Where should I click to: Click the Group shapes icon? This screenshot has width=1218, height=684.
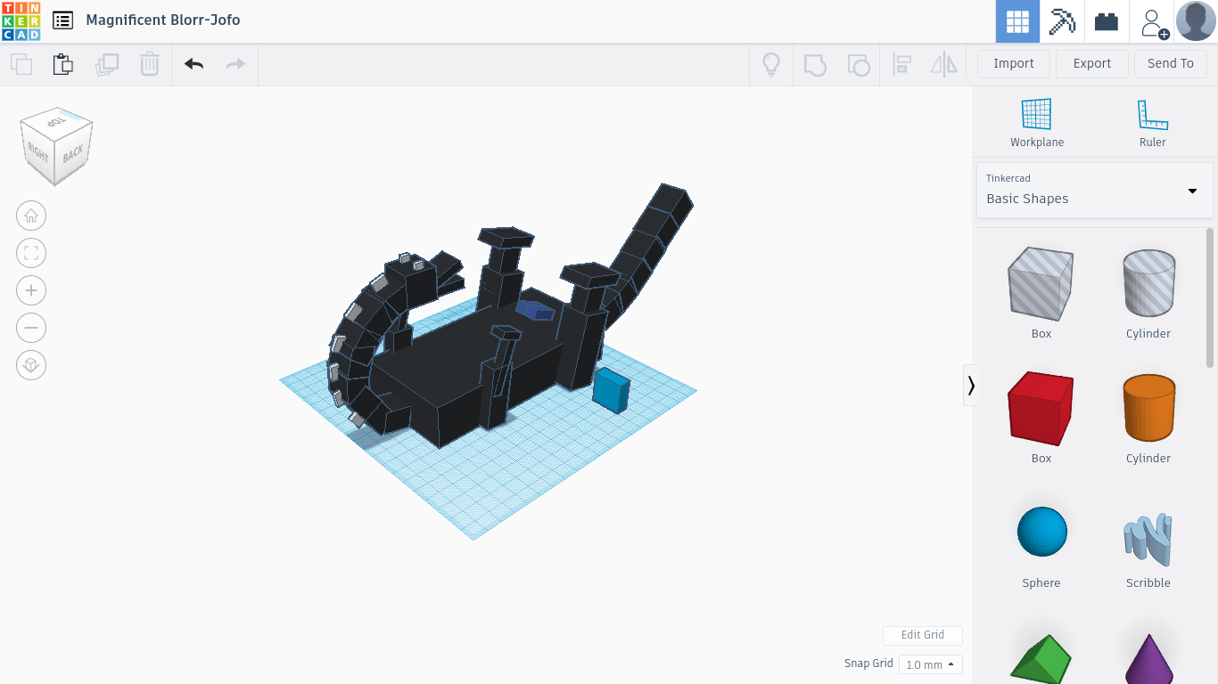click(x=815, y=64)
